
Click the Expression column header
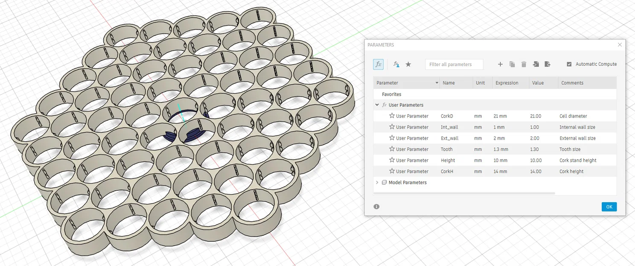510,83
